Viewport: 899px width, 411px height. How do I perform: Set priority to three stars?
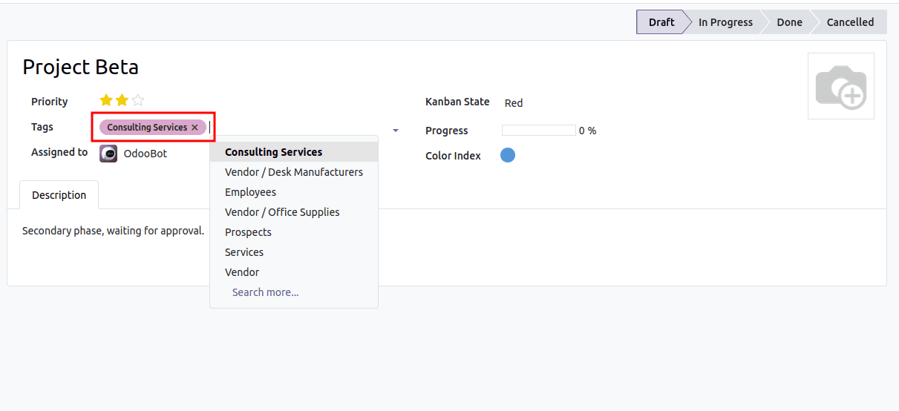(138, 100)
